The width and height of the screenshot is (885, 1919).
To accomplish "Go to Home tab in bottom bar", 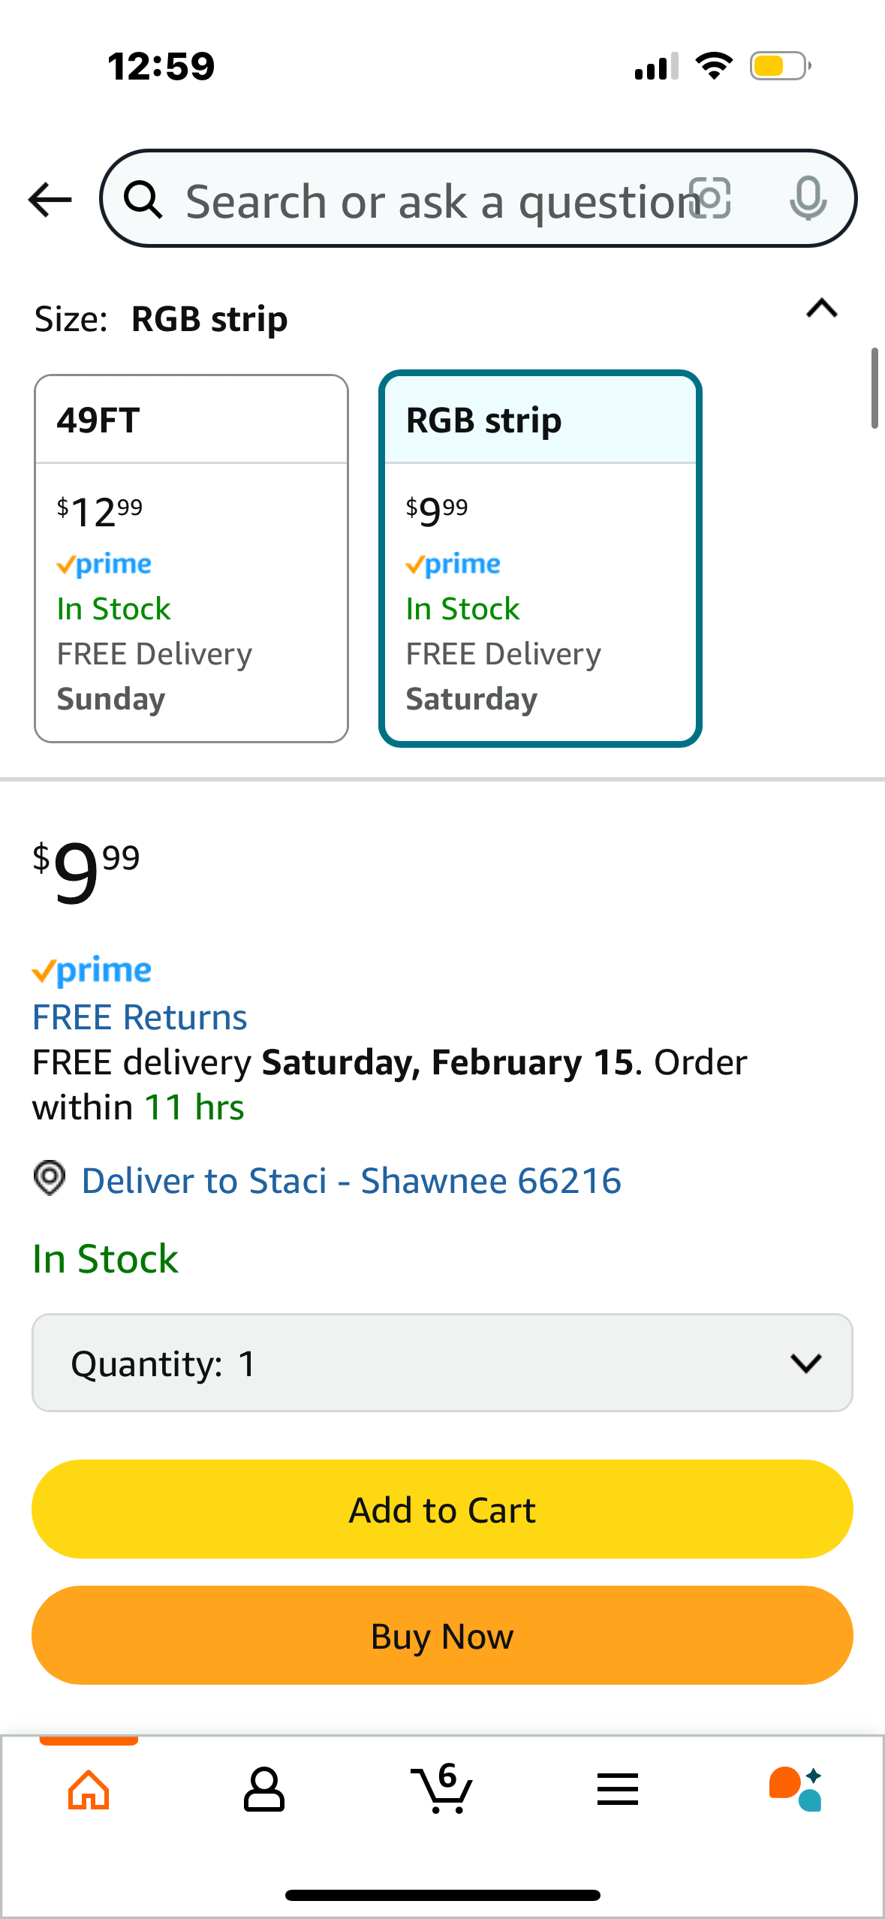I will click(x=89, y=1790).
